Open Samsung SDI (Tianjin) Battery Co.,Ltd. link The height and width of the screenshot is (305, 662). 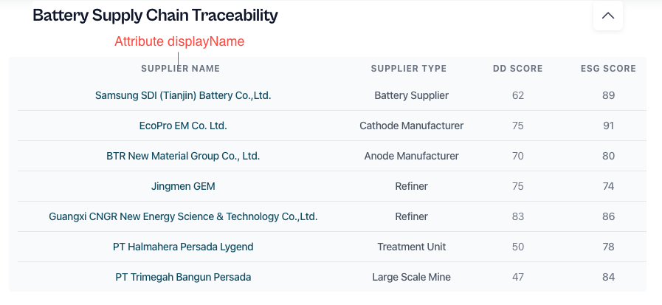click(x=183, y=95)
